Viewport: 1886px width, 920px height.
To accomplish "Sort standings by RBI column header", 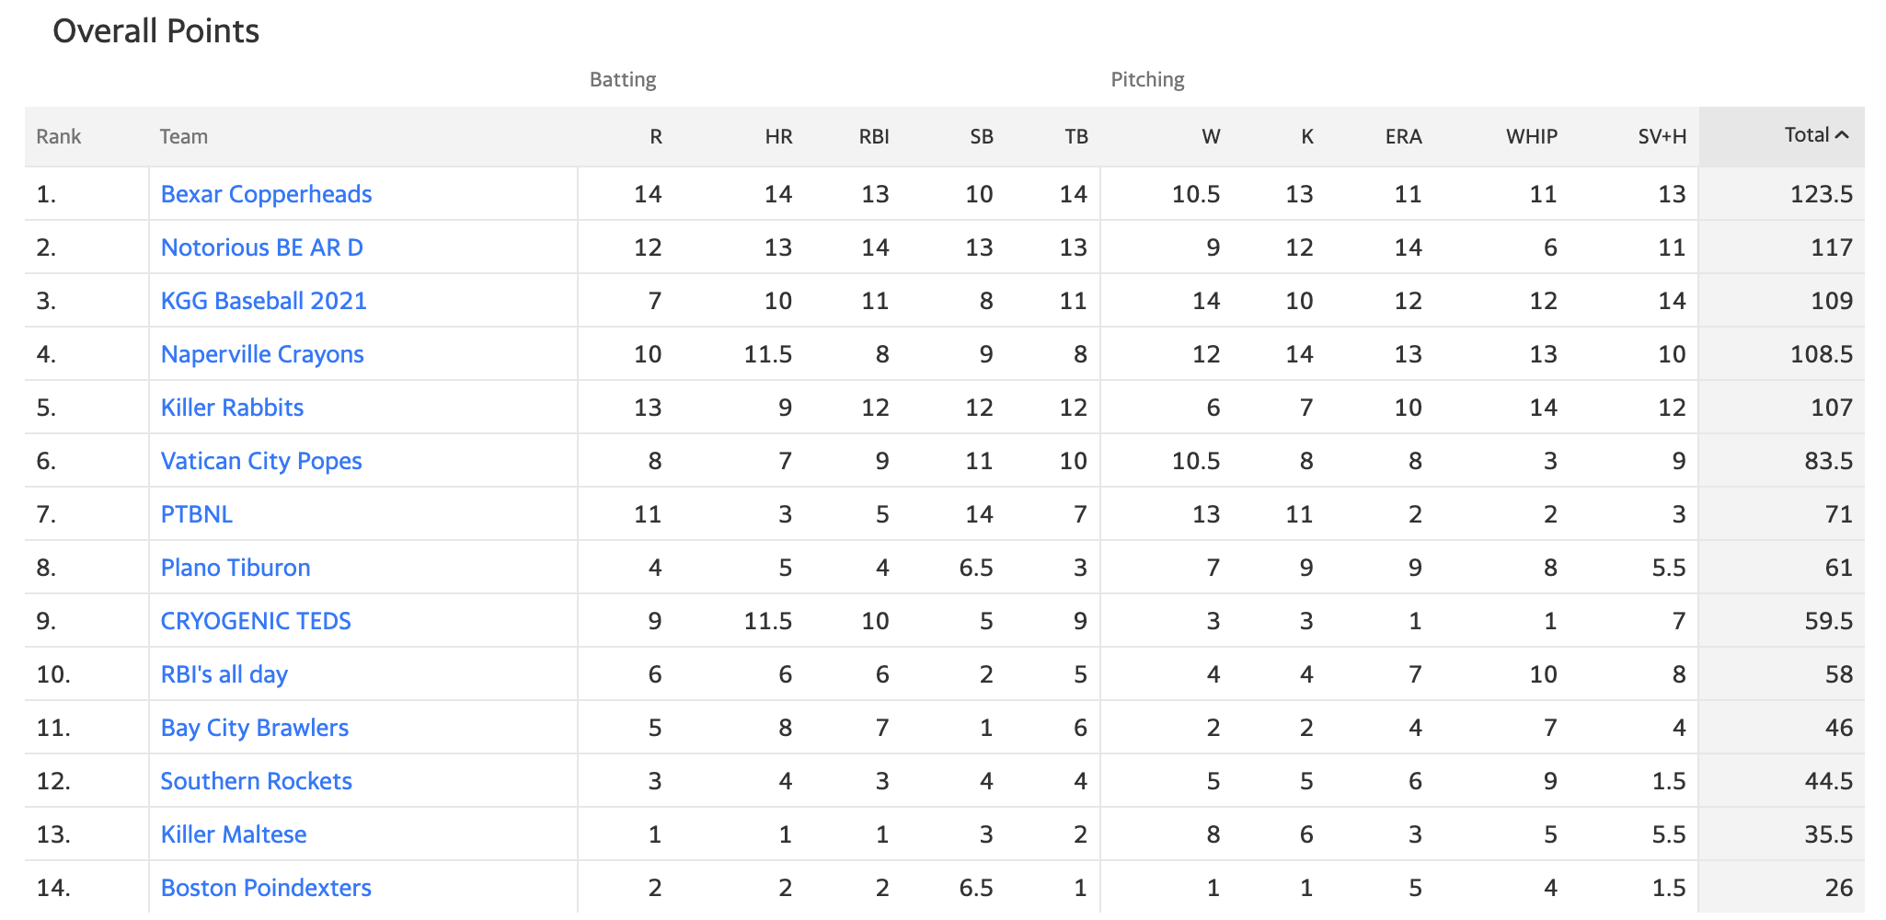I will click(874, 137).
